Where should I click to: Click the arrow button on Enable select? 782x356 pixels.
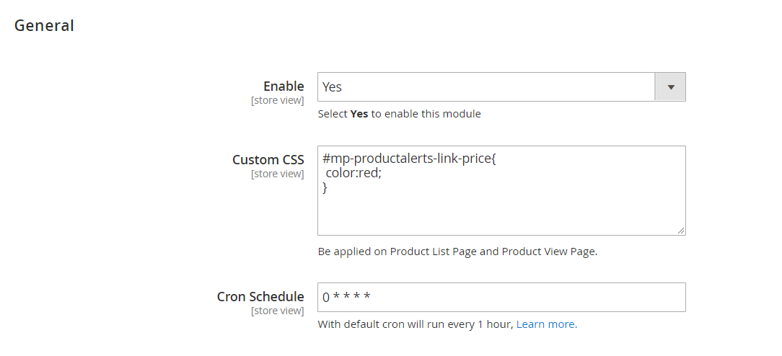click(x=670, y=87)
